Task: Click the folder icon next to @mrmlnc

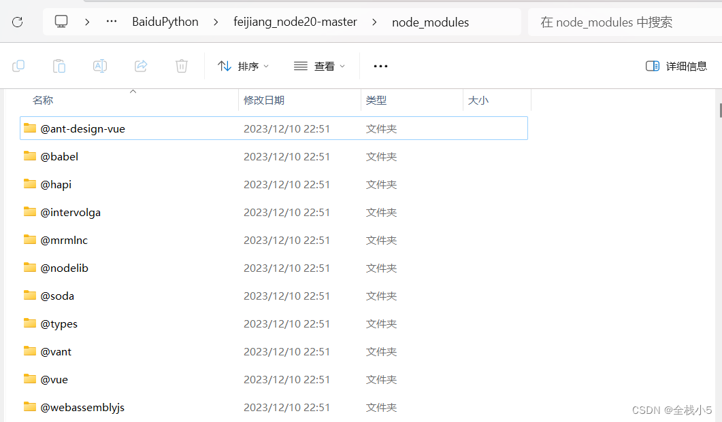Action: [x=30, y=239]
